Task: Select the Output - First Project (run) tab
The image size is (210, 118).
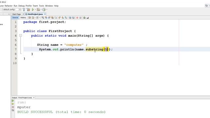Action: tap(22, 98)
